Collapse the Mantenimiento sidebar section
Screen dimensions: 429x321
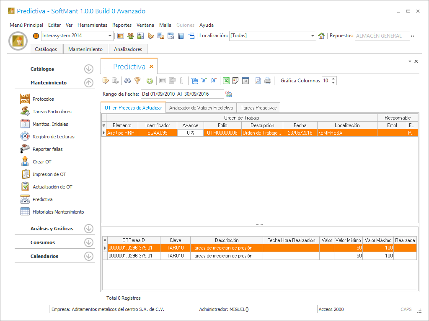(x=88, y=83)
